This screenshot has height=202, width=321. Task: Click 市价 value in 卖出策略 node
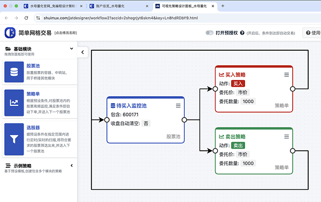(x=242, y=154)
